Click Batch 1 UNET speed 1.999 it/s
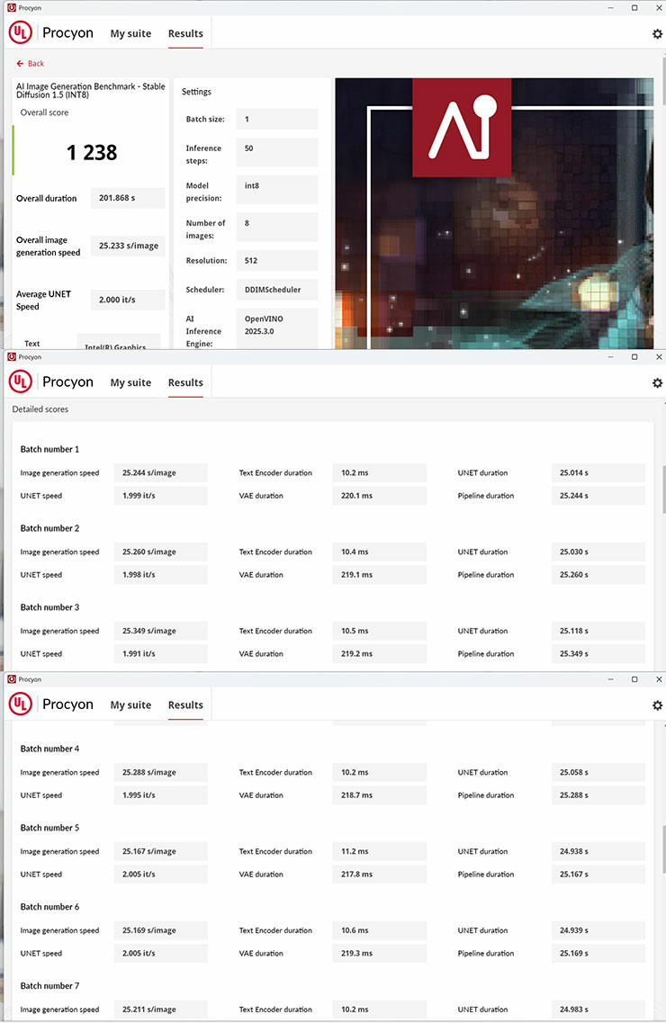Image resolution: width=666 pixels, height=1023 pixels. click(x=160, y=496)
